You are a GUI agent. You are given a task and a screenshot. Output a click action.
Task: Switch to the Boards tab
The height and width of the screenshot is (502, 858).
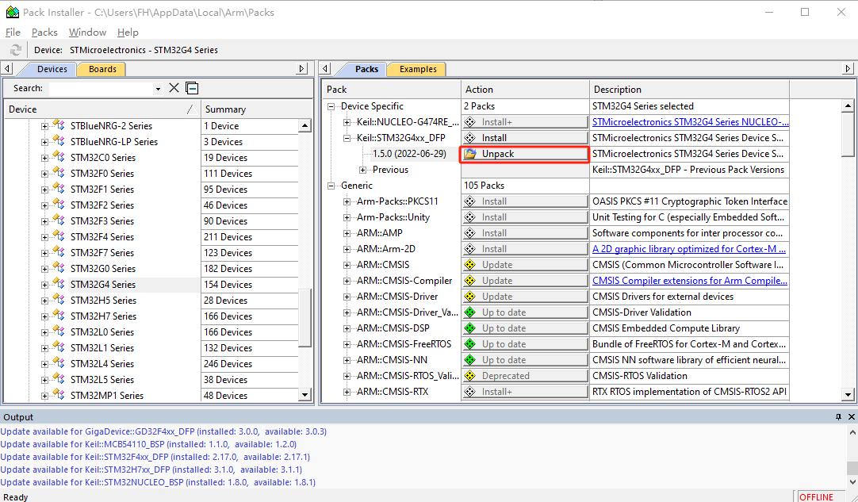(x=102, y=69)
